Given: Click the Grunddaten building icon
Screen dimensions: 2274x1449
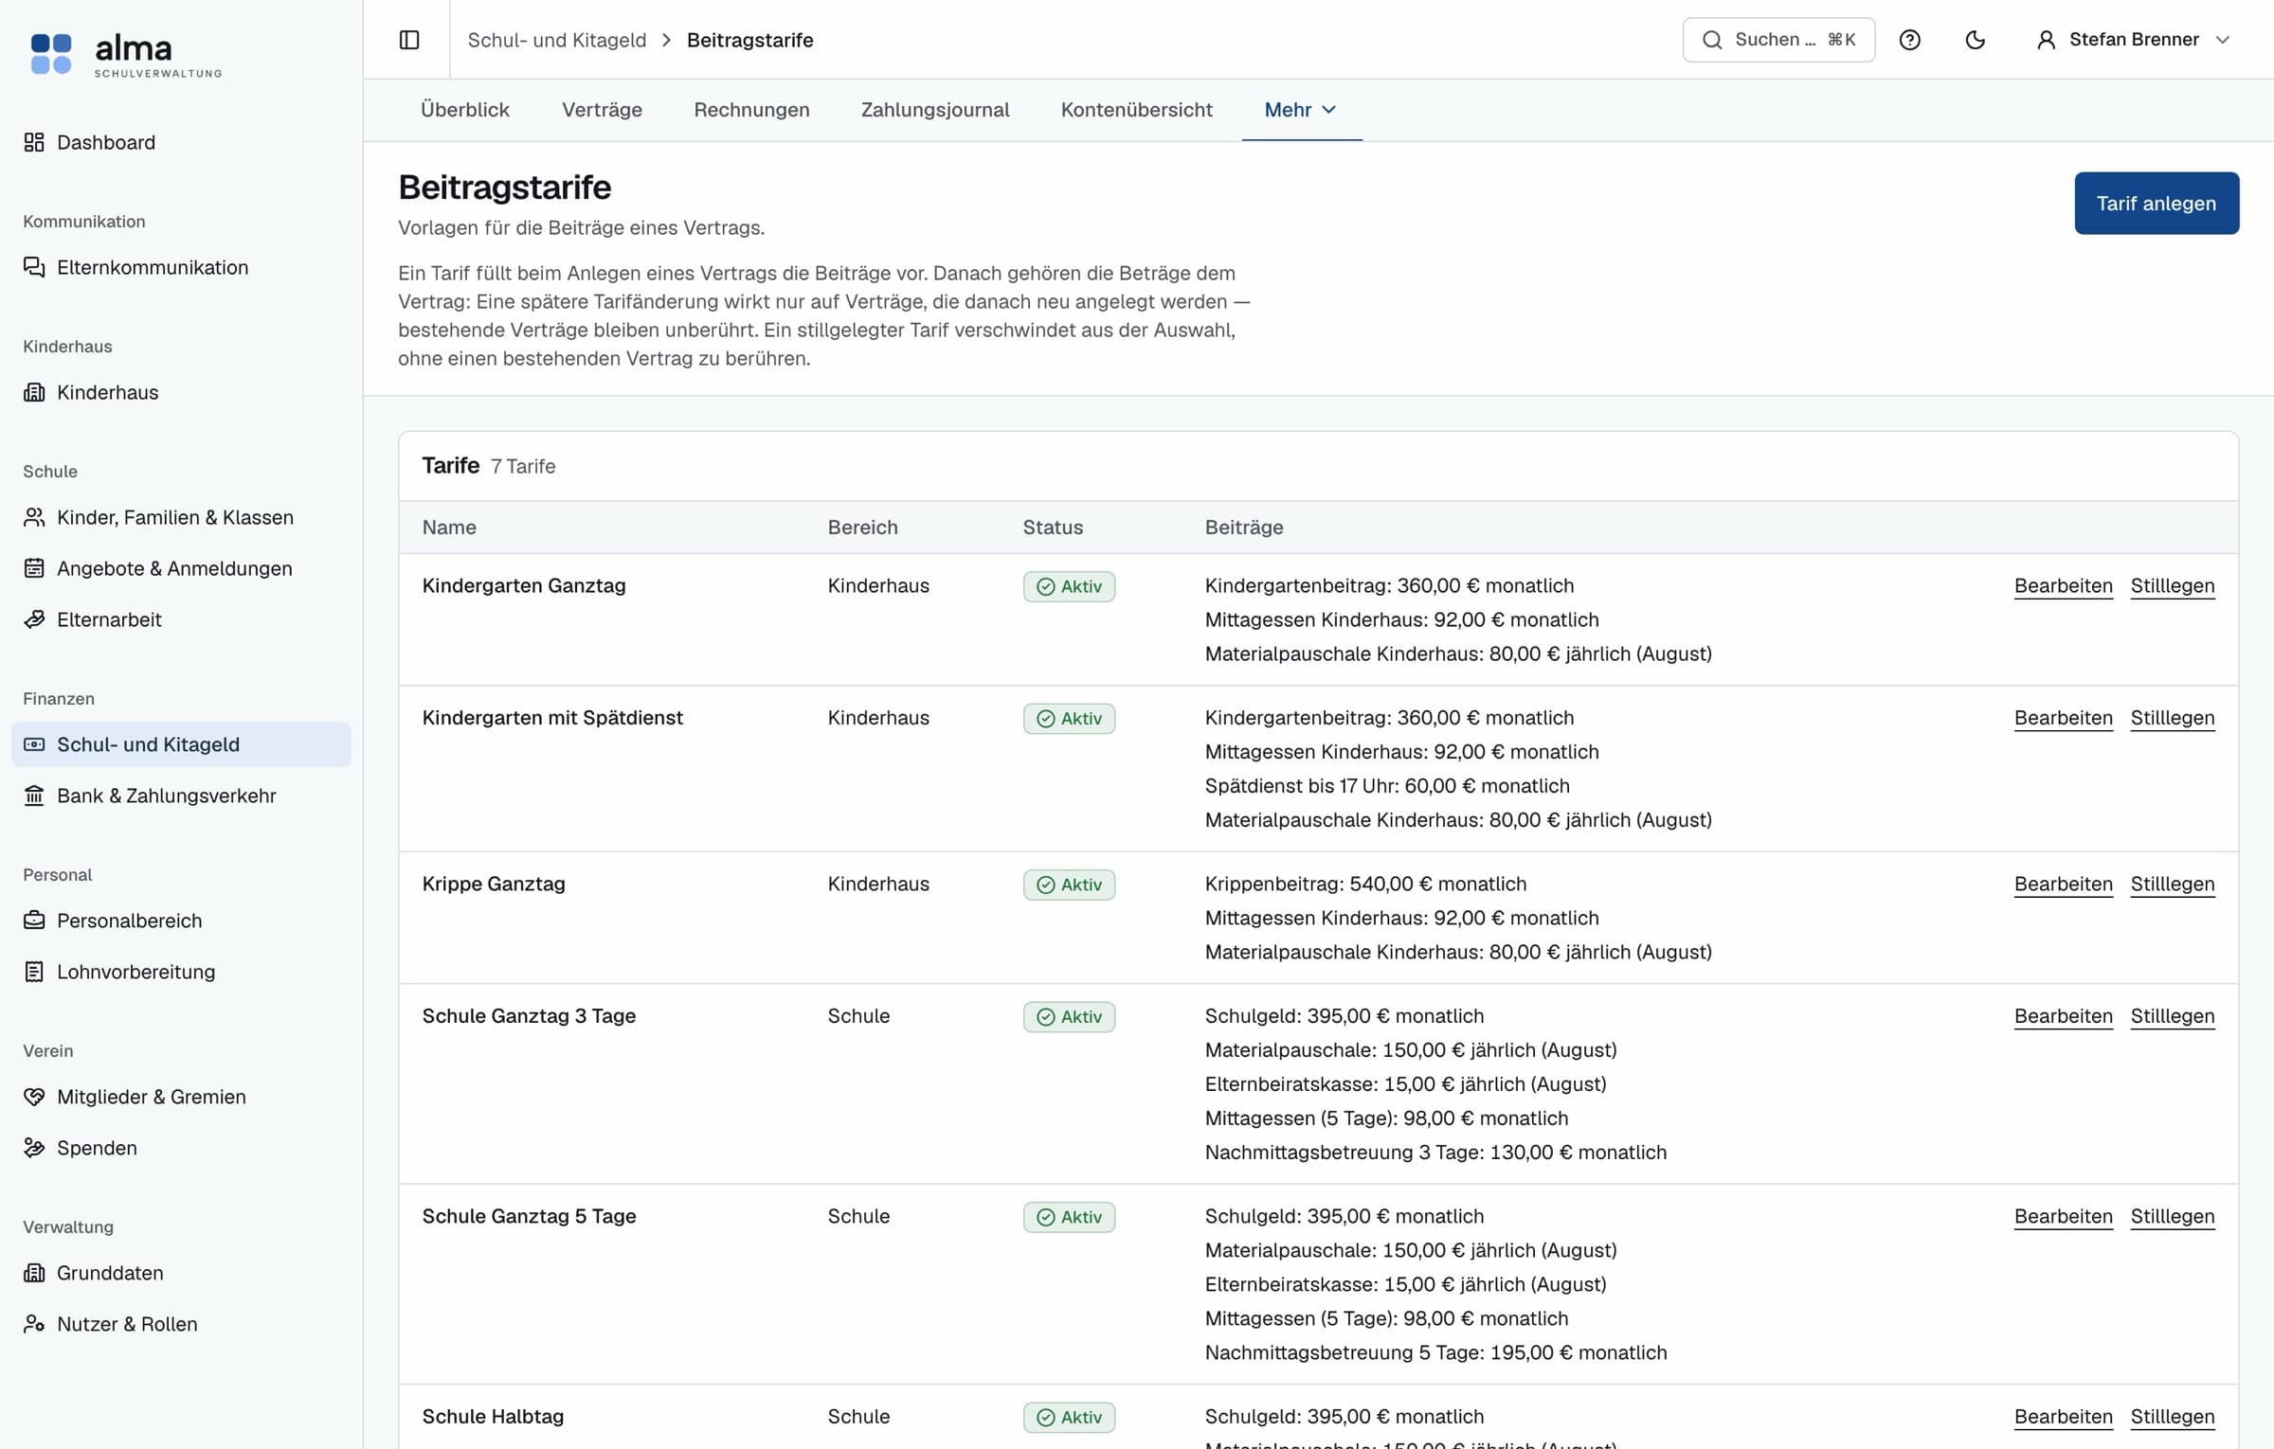Looking at the screenshot, I should 34,1273.
